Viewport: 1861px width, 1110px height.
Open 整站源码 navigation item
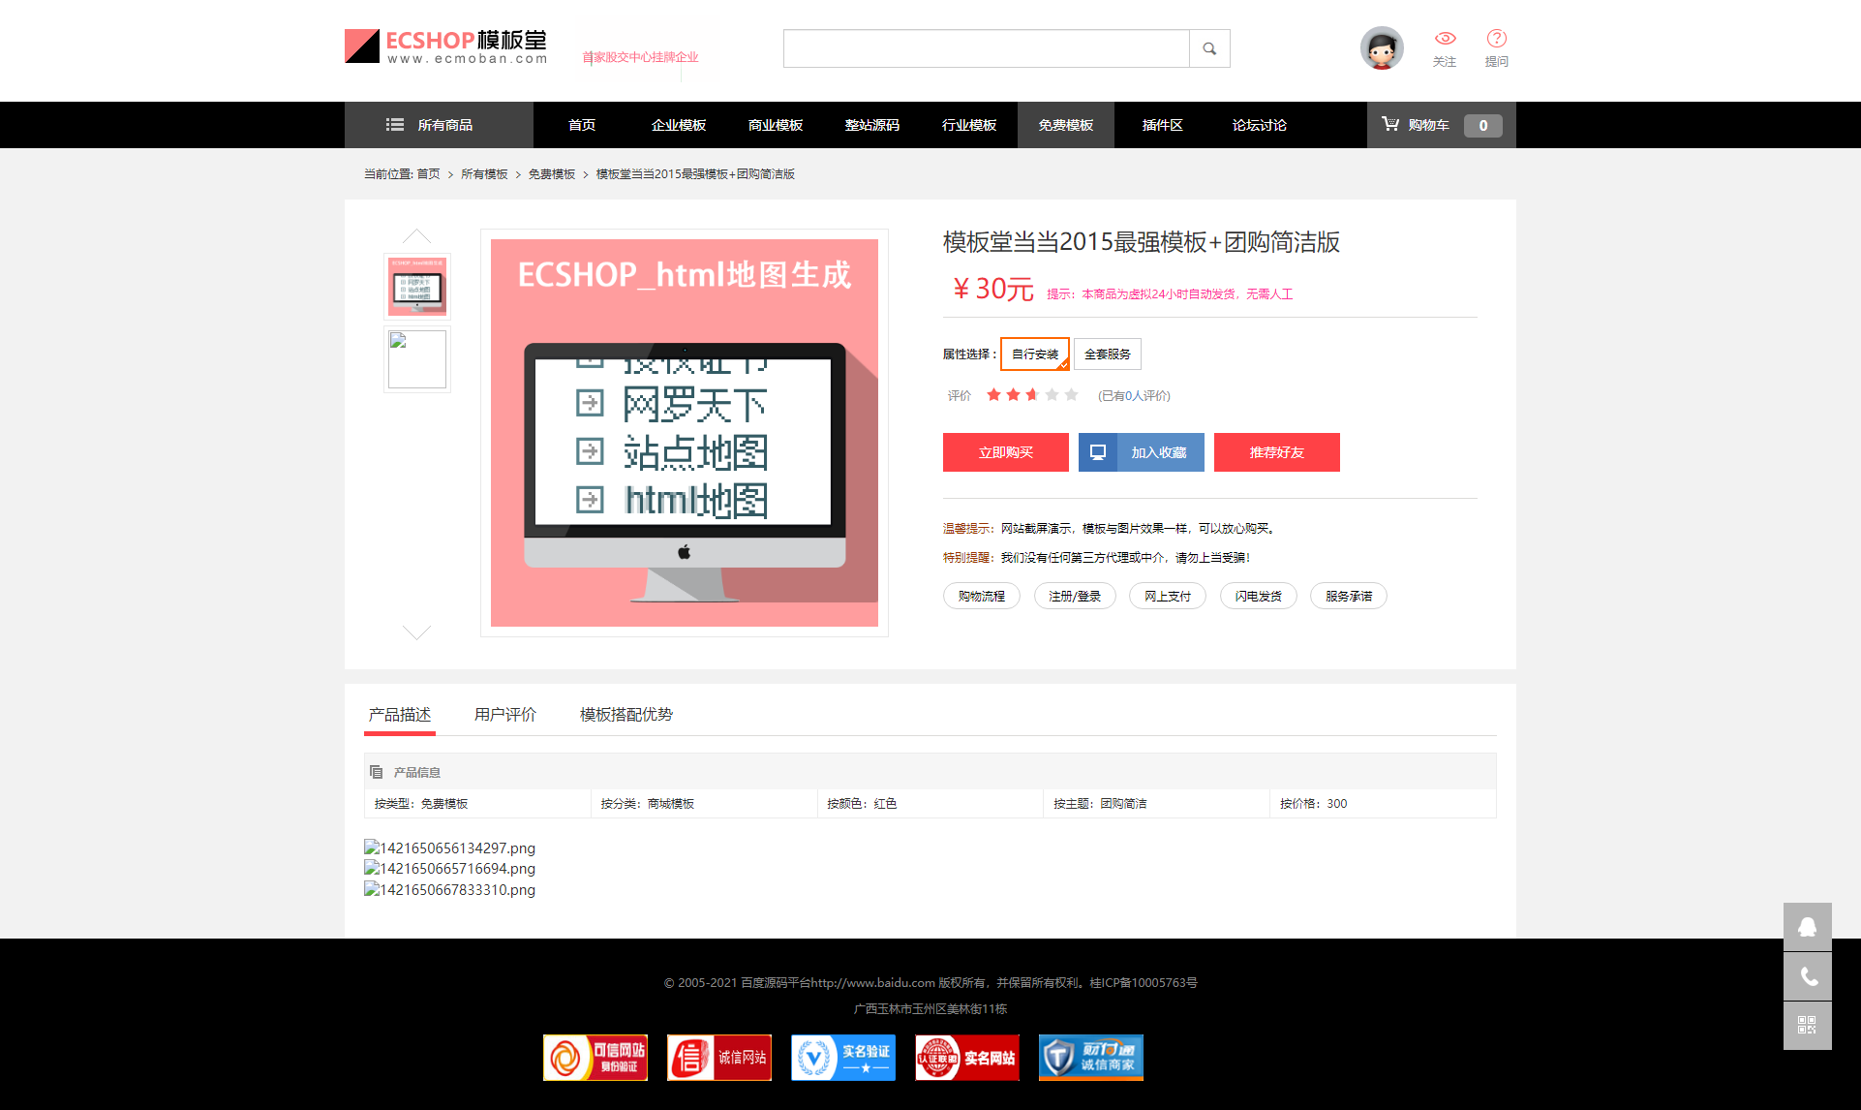[x=872, y=125]
